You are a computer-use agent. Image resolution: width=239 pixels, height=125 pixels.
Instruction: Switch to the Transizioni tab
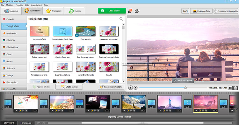[53, 11]
